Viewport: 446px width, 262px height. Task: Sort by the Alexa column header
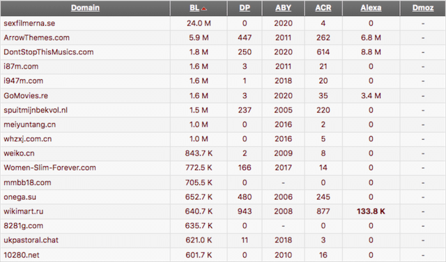point(371,8)
